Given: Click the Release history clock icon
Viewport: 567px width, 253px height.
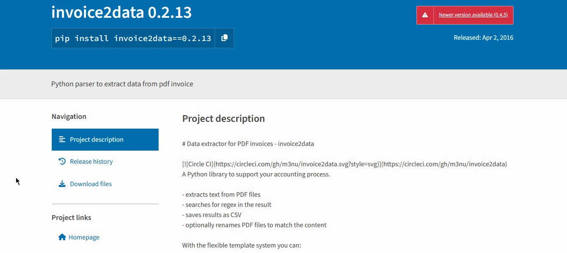Looking at the screenshot, I should click(62, 161).
